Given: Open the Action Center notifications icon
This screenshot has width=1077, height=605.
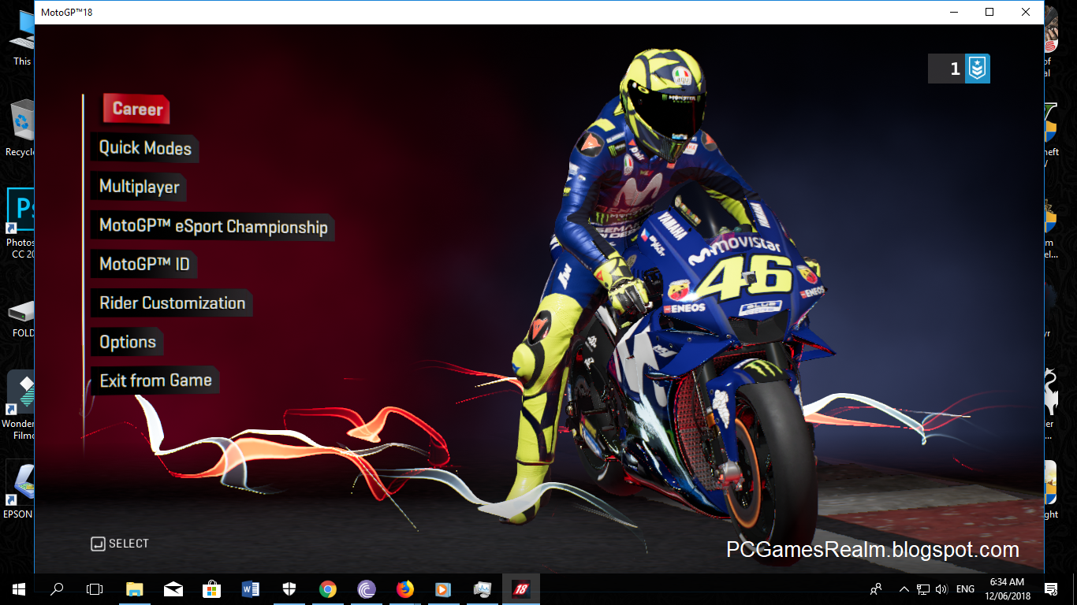Looking at the screenshot, I should (1051, 589).
